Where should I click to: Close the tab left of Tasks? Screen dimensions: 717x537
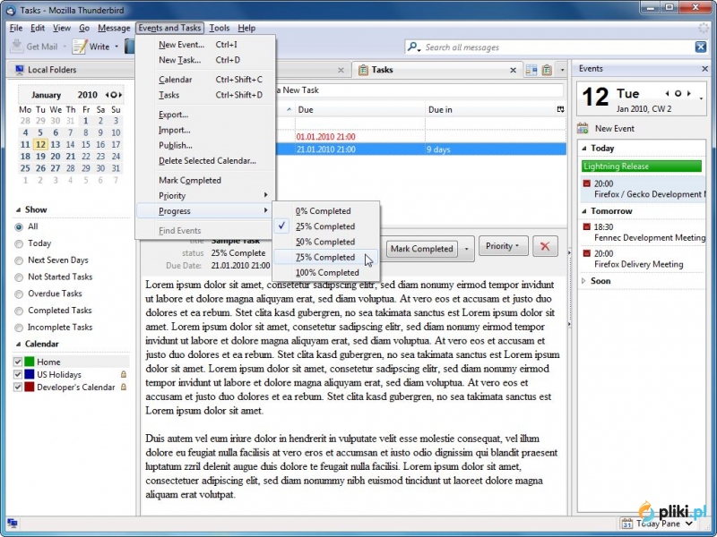pyautogui.click(x=341, y=70)
